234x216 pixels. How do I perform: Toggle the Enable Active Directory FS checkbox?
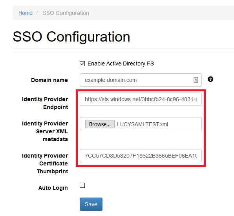82,64
